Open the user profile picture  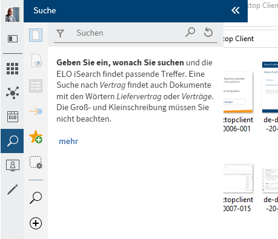click(13, 15)
